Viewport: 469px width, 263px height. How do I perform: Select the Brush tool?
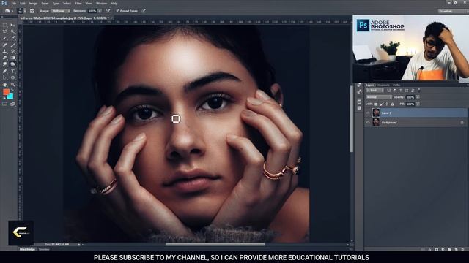(13, 45)
